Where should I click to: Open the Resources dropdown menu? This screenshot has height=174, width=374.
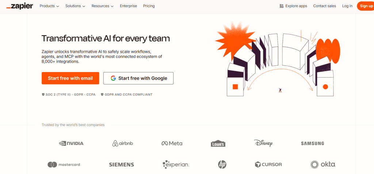point(103,6)
